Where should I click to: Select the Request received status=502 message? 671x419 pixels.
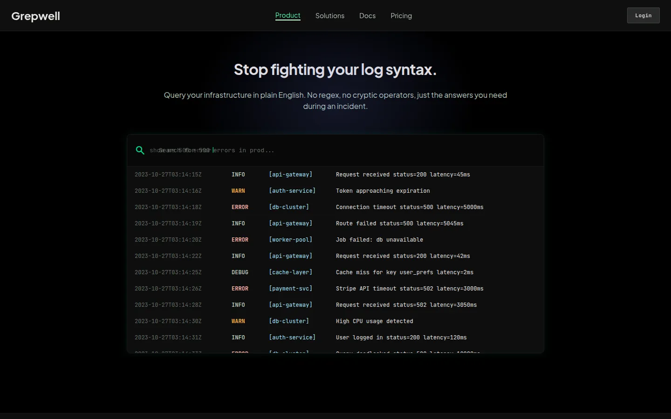click(x=406, y=305)
